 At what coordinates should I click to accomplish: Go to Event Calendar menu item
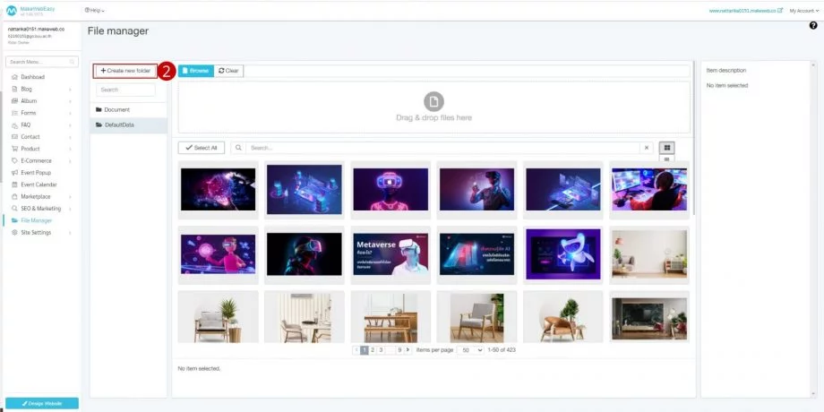[x=39, y=185]
